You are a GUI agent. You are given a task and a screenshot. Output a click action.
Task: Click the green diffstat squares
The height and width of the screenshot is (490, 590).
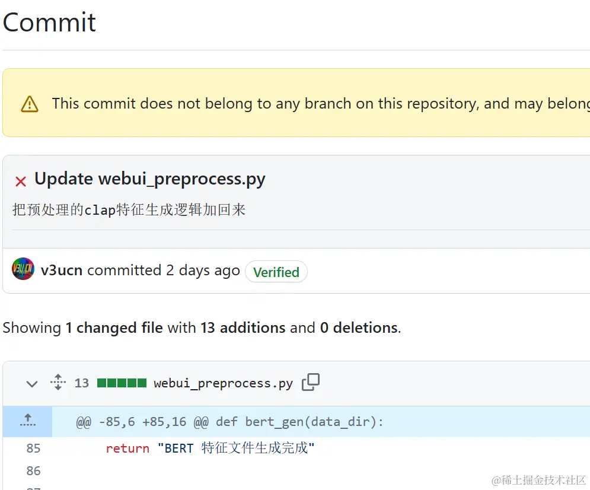click(122, 383)
